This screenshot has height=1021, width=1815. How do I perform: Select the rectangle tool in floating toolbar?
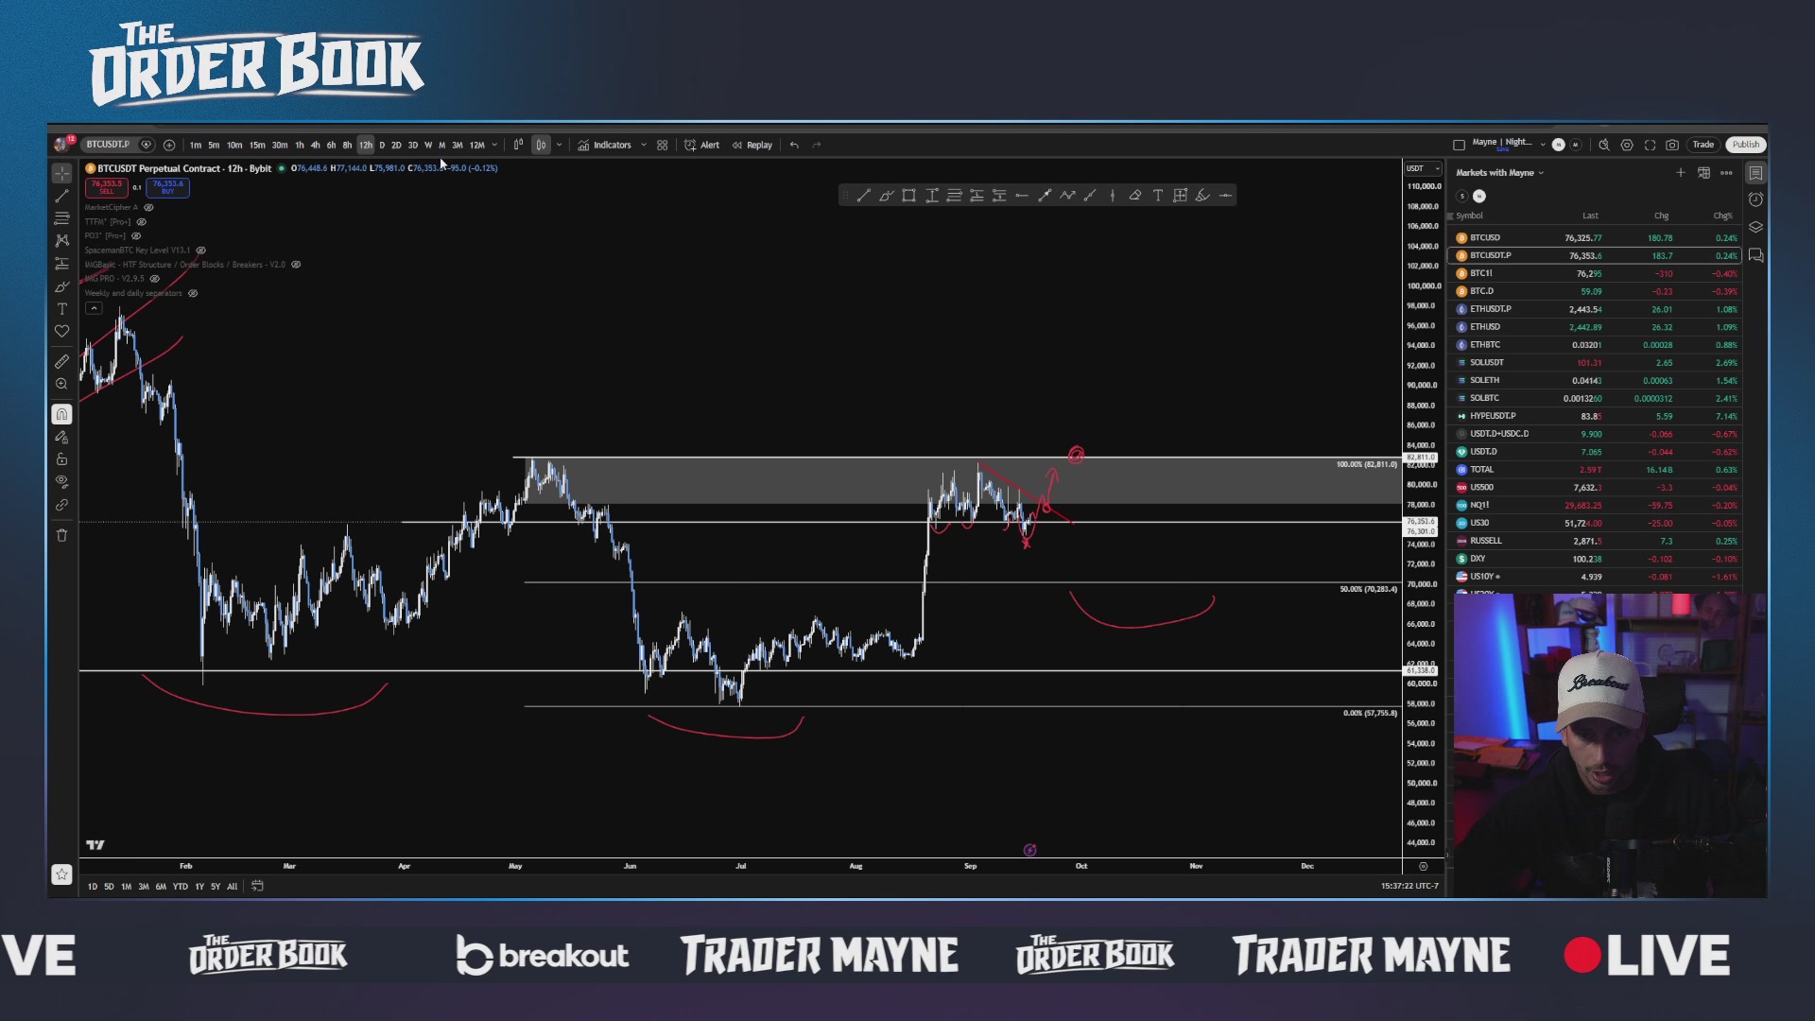point(908,196)
